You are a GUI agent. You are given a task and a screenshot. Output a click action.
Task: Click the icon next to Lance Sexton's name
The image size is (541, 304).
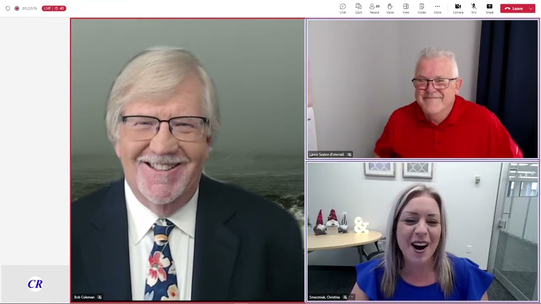click(x=349, y=155)
